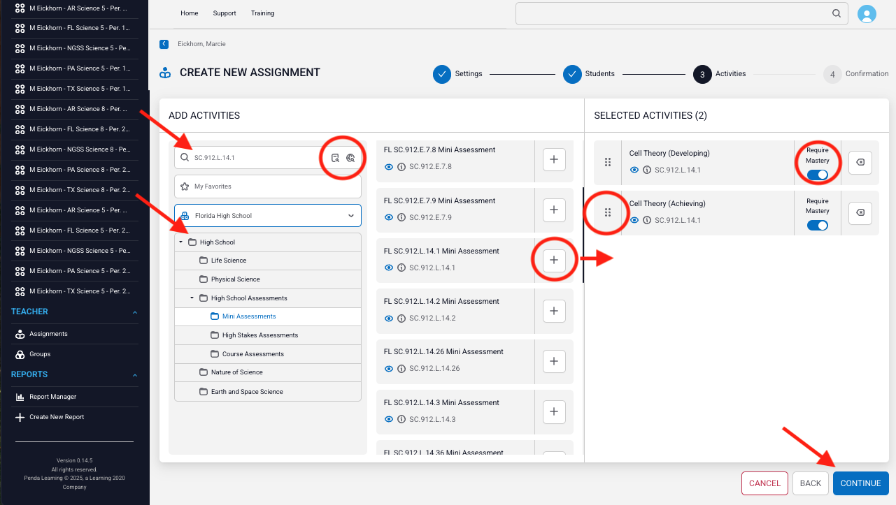Add FL SC.912.L.14.2 Mini Assessment with plus
The image size is (896, 505).
554,311
